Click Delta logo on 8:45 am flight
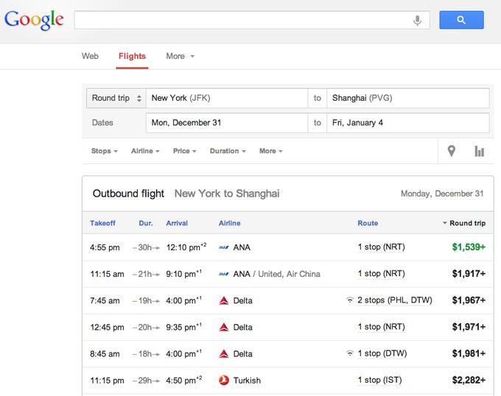The height and width of the screenshot is (396, 501). tap(224, 353)
